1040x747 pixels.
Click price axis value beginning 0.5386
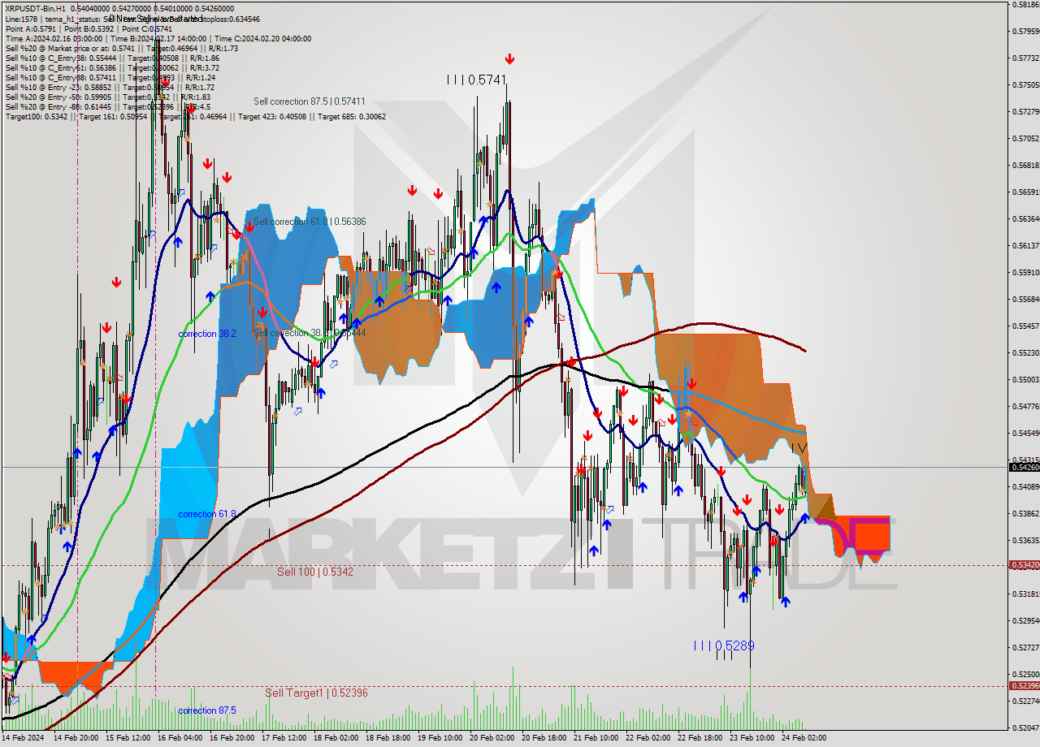coord(1025,513)
